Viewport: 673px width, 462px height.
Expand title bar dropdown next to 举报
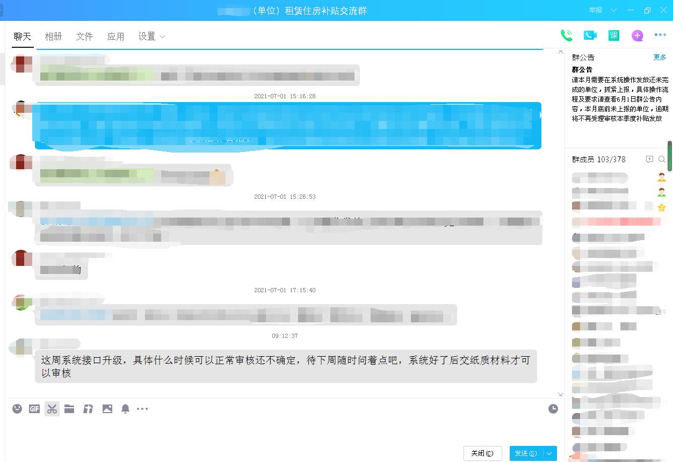(x=613, y=10)
